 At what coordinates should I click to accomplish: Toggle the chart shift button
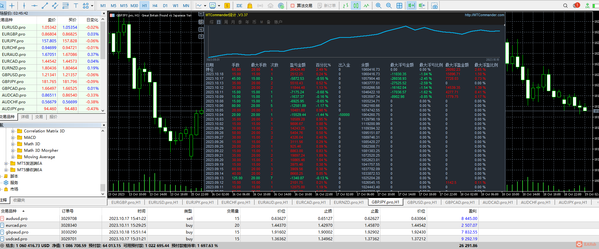tap(422, 5)
